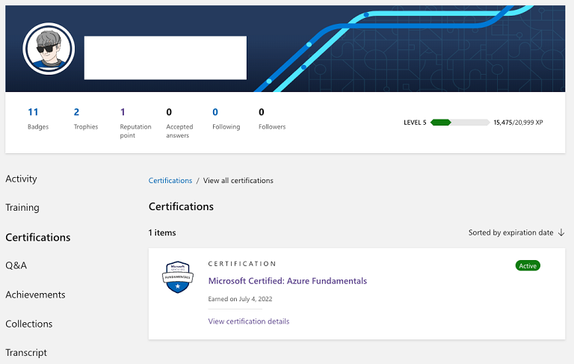Select Certifications in the sidebar
This screenshot has width=574, height=364.
click(x=38, y=237)
